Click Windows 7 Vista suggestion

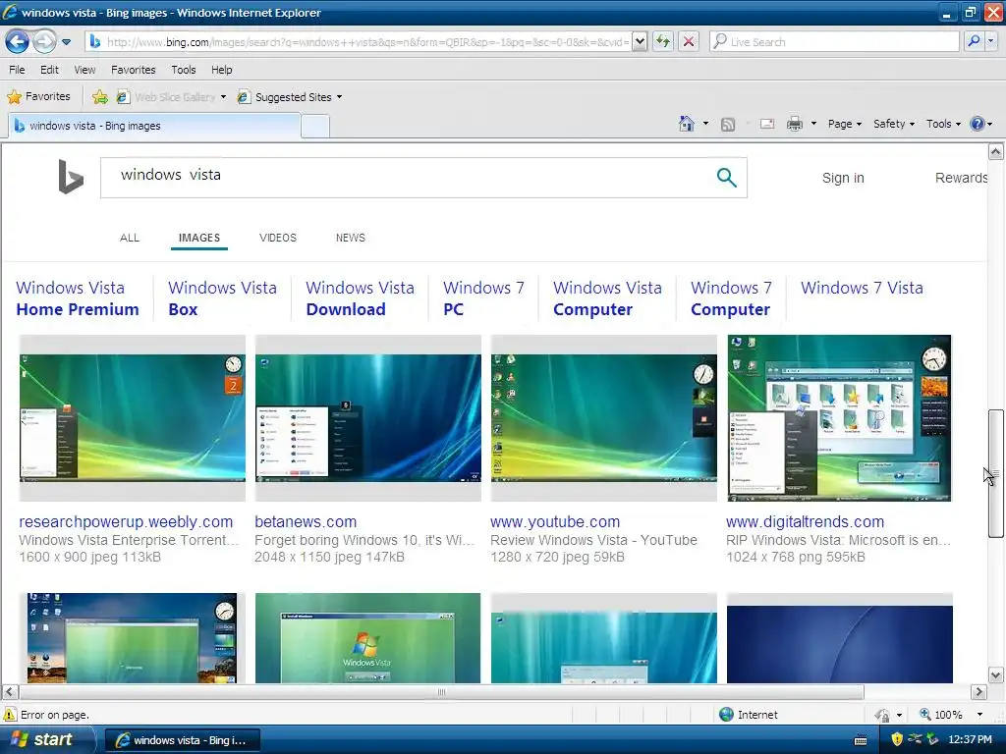(x=862, y=288)
